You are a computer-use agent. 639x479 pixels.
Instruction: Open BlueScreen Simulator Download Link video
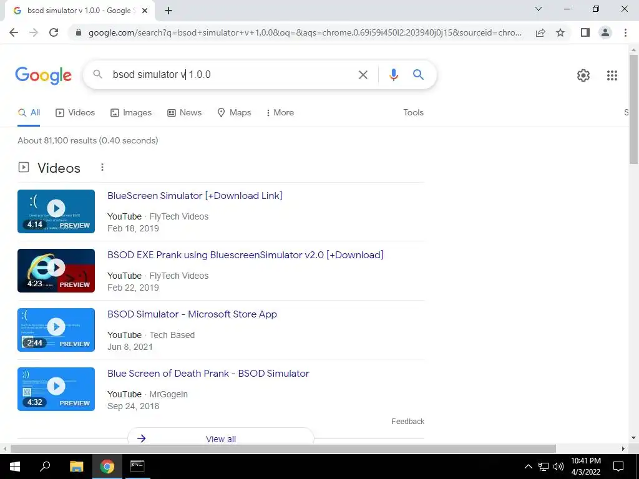(x=195, y=195)
